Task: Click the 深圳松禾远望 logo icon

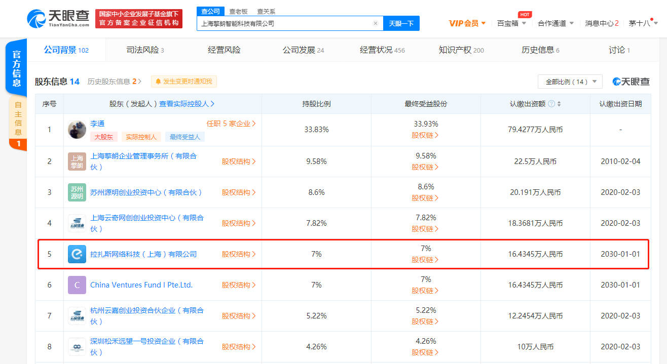Action: click(77, 347)
